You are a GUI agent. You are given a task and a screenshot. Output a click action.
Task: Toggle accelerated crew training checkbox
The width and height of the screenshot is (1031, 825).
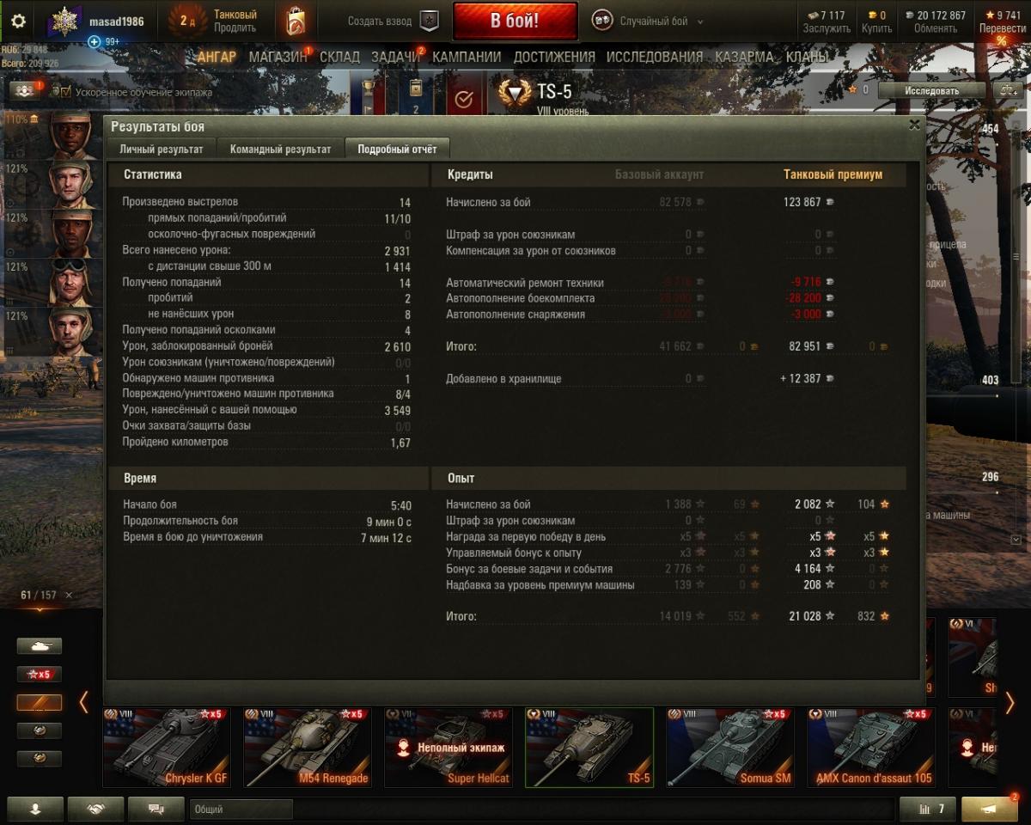(66, 90)
